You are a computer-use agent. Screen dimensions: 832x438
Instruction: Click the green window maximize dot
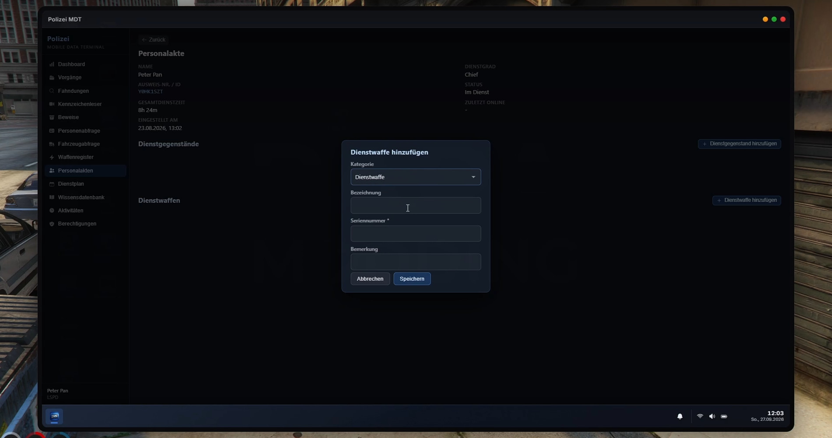pos(774,19)
